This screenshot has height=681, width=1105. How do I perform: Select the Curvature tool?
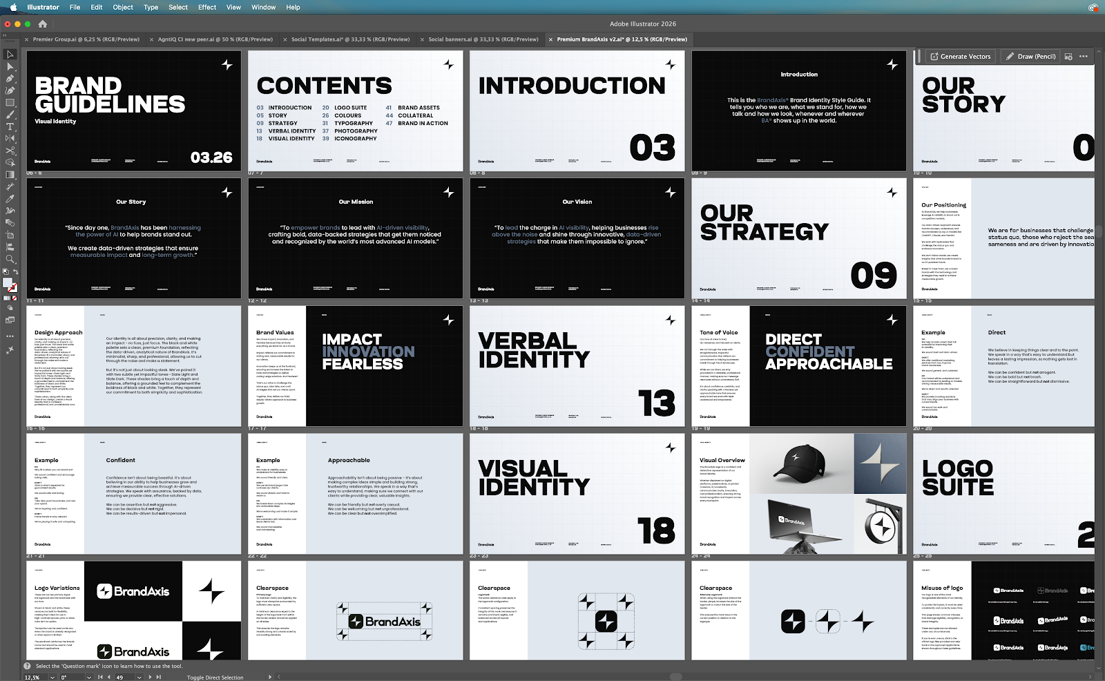[x=10, y=90]
